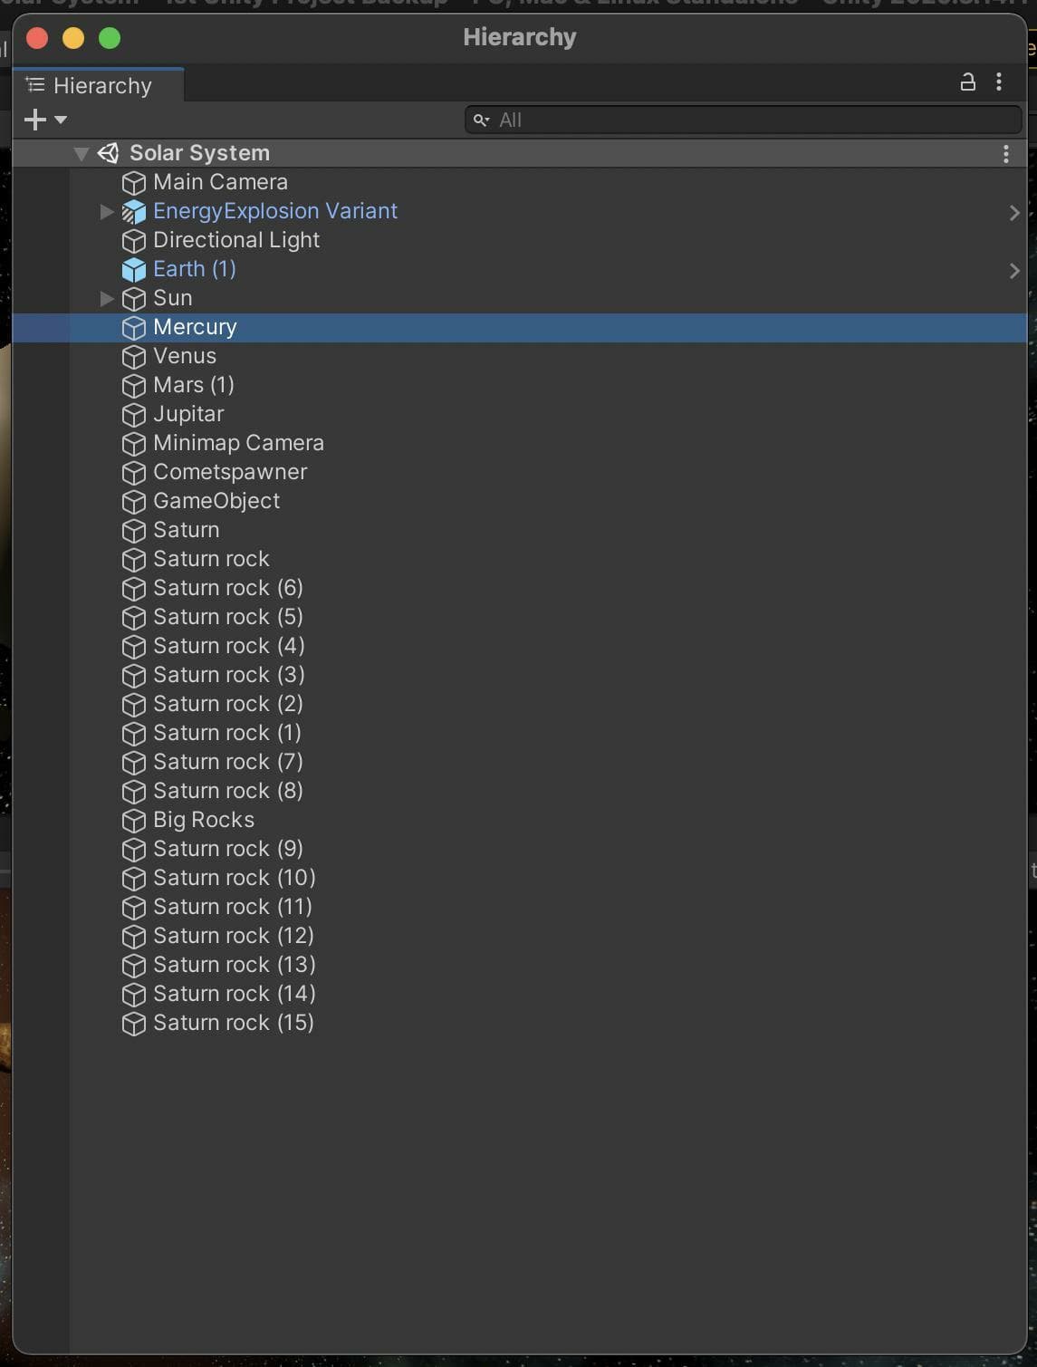This screenshot has height=1367, width=1037.
Task: Open the Earth (1) prefab via chevron
Action: pyautogui.click(x=1014, y=271)
